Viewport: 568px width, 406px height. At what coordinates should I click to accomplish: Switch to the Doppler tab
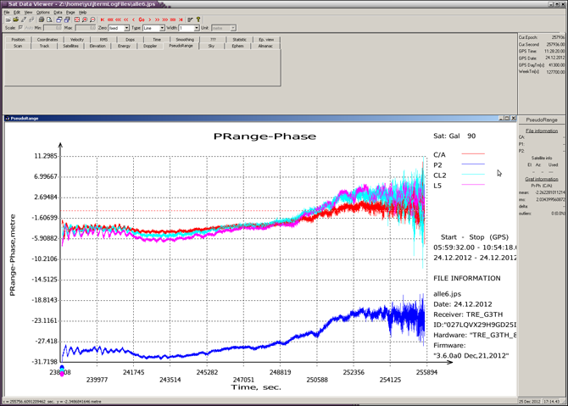click(x=150, y=46)
